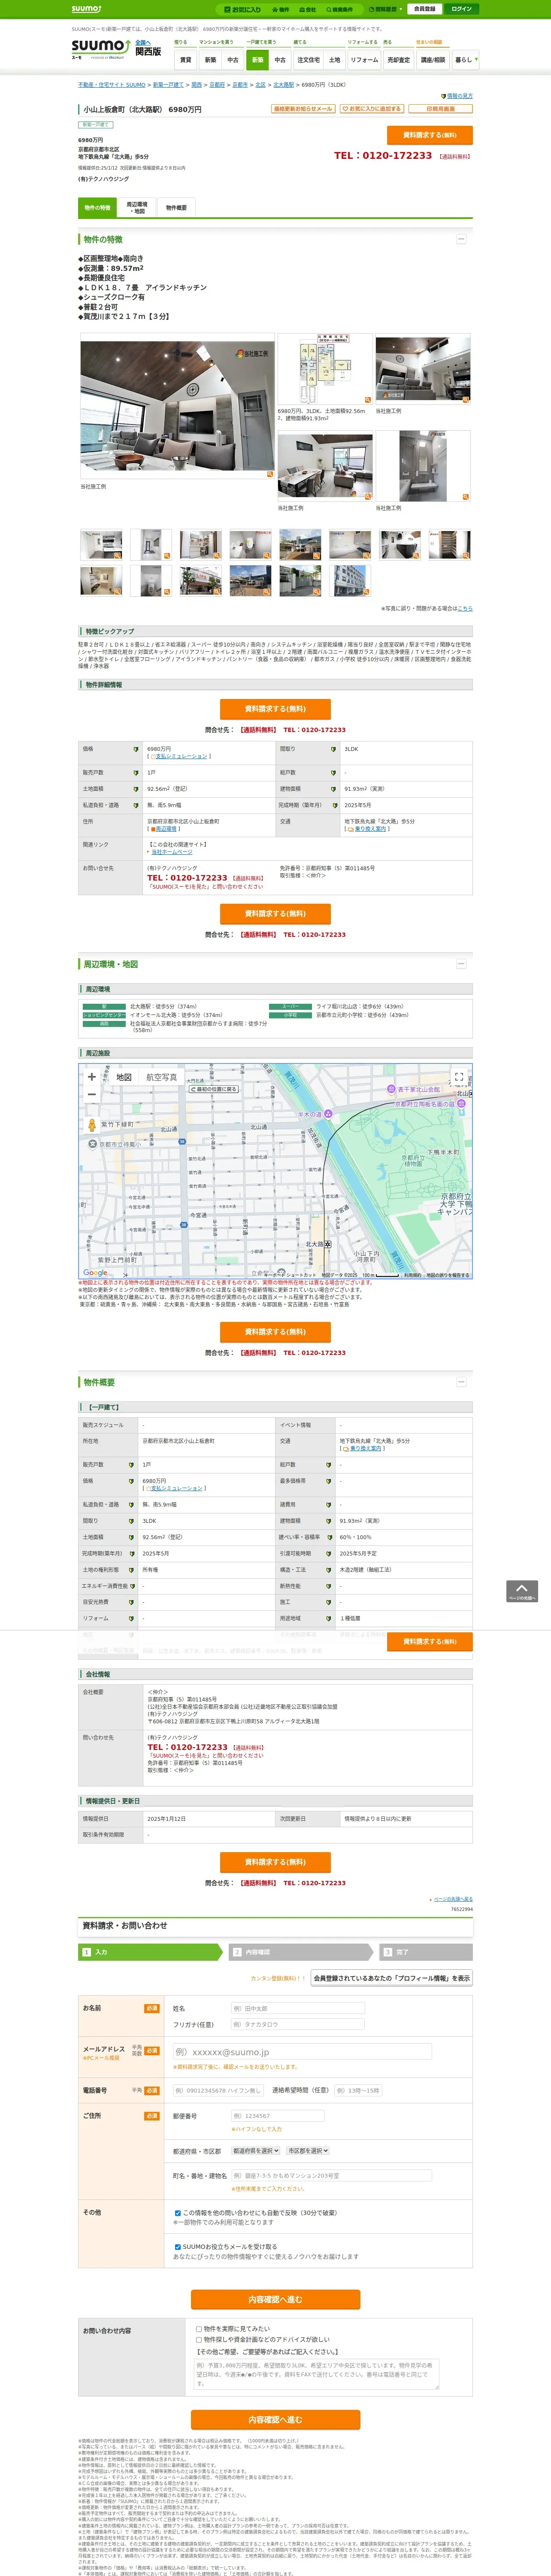Image resolution: width=551 pixels, height=2576 pixels.
Task: Open the リフォーム navigation item
Action: 364,60
